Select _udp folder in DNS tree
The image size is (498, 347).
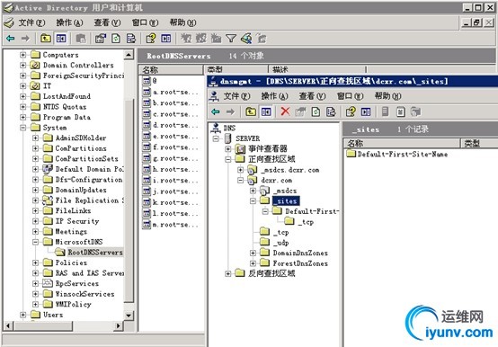coord(281,243)
